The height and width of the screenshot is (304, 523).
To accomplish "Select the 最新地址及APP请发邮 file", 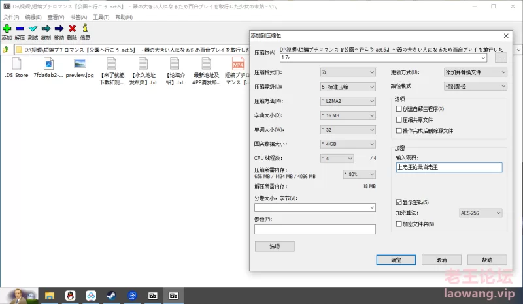I will (206, 64).
